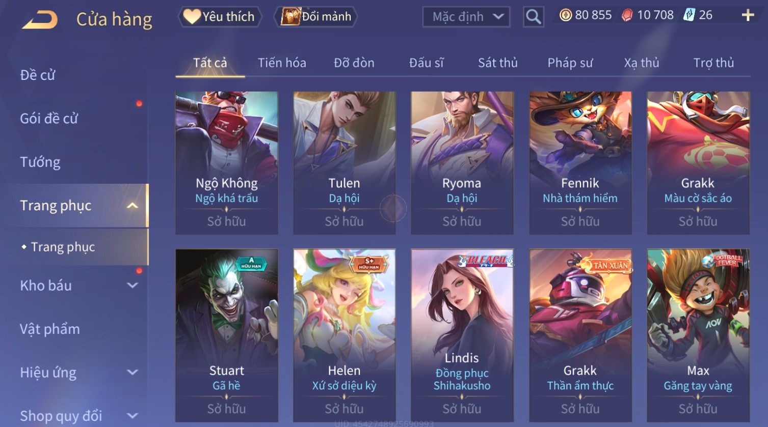The height and width of the screenshot is (427, 768).
Task: Select the Xạ thủ tab
Action: tap(642, 63)
